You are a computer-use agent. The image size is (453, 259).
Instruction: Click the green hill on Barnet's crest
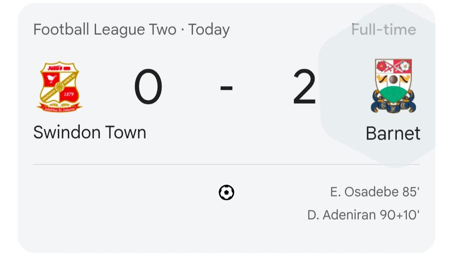pyautogui.click(x=393, y=93)
